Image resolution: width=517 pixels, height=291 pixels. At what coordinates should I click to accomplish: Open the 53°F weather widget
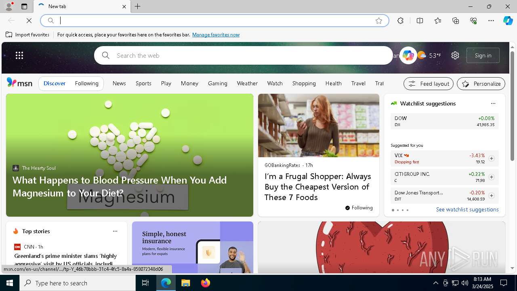point(429,55)
